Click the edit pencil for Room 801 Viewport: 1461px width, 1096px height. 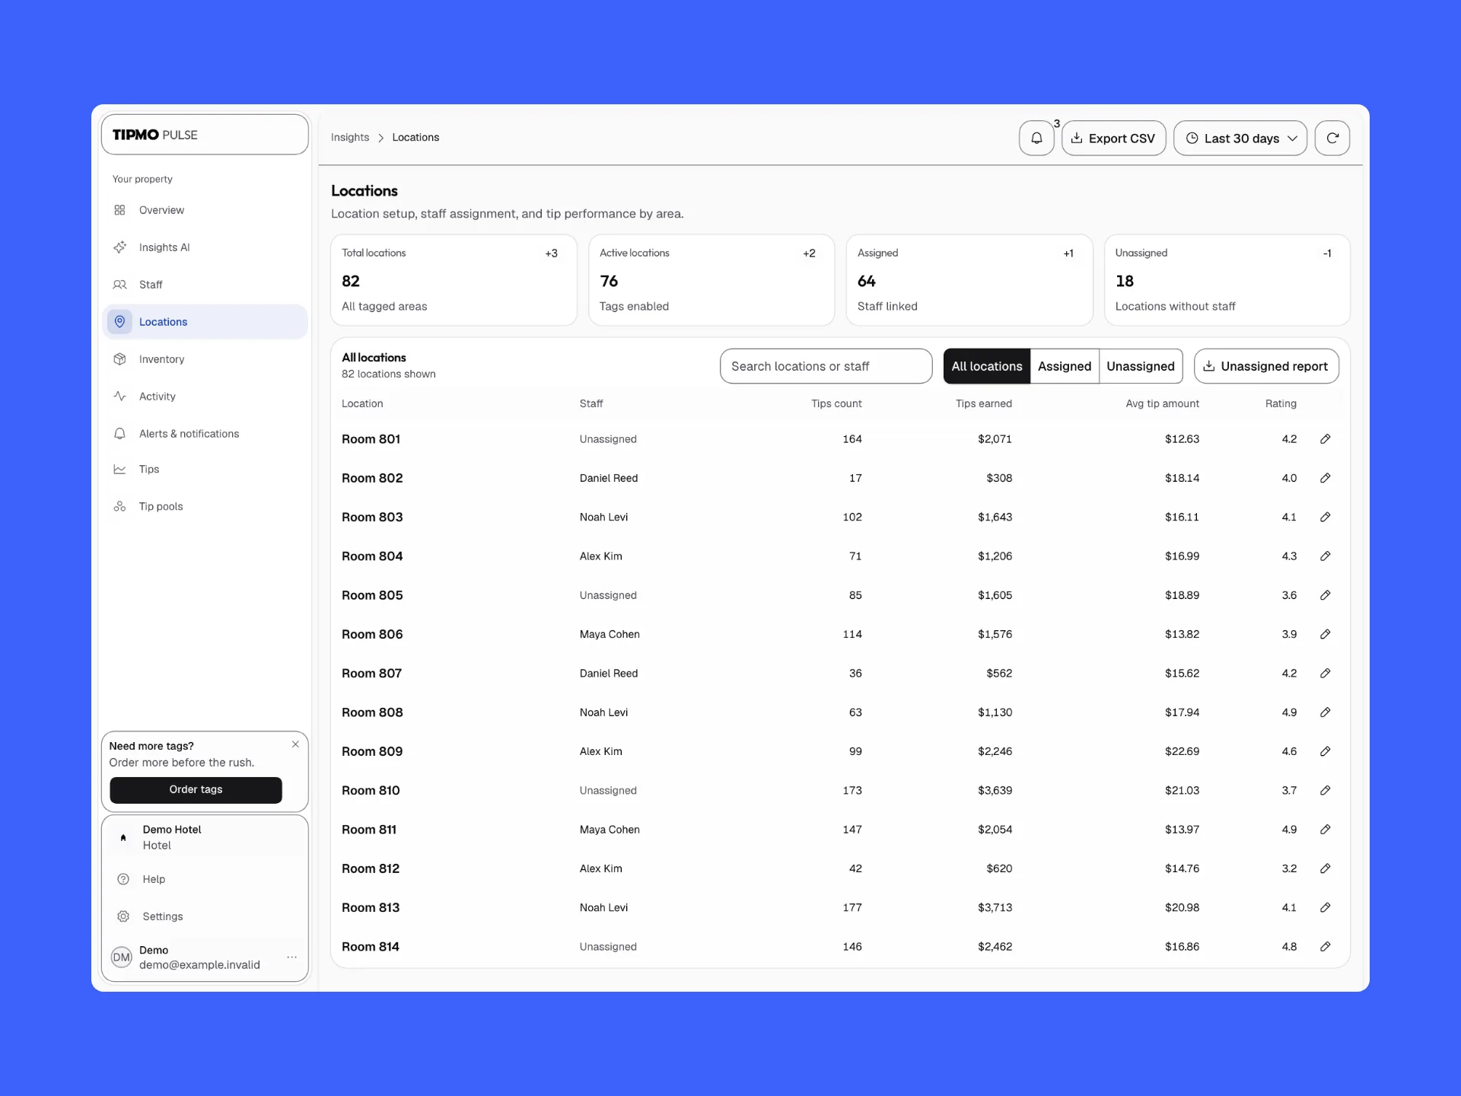(1325, 439)
